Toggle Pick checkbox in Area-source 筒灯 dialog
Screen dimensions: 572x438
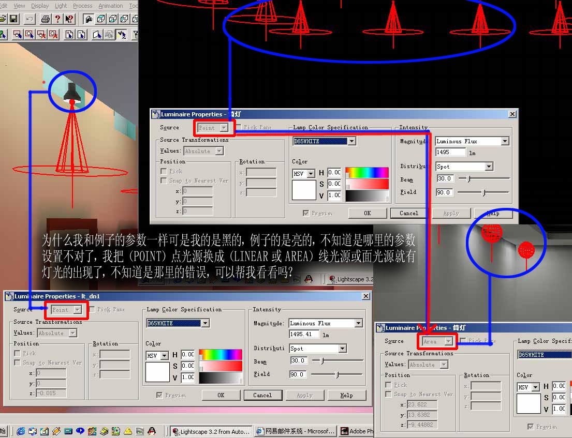(389, 385)
